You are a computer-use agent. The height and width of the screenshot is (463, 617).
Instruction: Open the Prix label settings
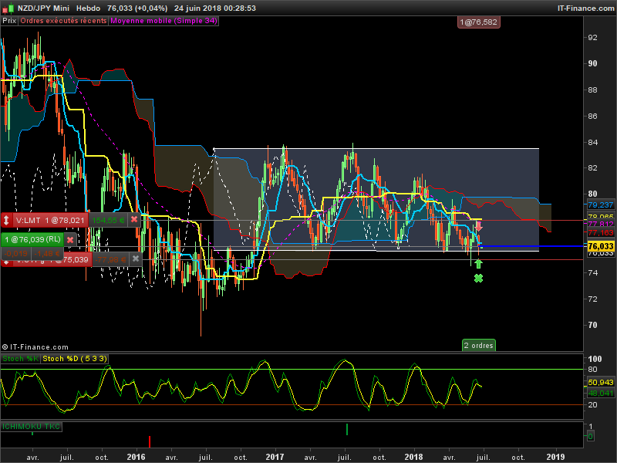pyautogui.click(x=9, y=21)
